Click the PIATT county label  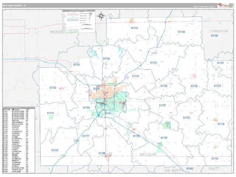coord(214,169)
